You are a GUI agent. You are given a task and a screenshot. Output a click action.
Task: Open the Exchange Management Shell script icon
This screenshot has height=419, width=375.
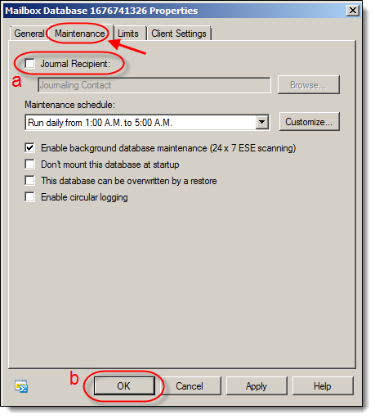[x=21, y=386]
